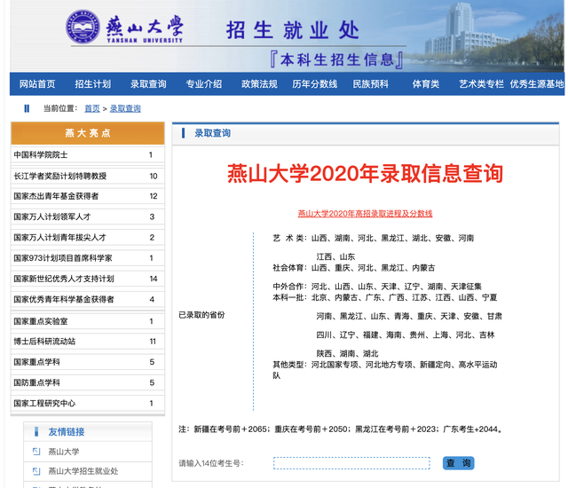Click the 录取查询 panel heading
568x488 pixels.
tap(213, 133)
